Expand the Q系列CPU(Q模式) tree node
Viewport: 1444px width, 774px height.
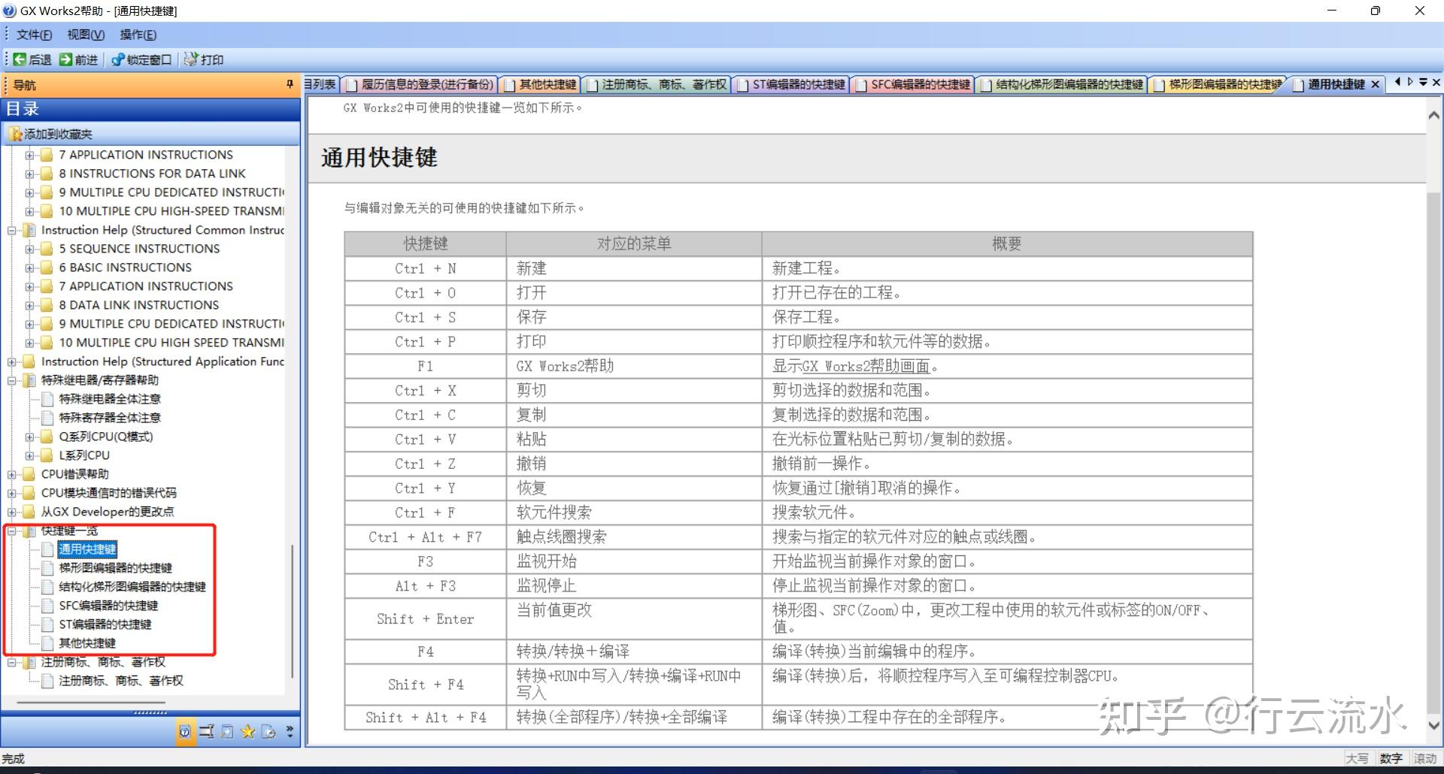pos(29,437)
